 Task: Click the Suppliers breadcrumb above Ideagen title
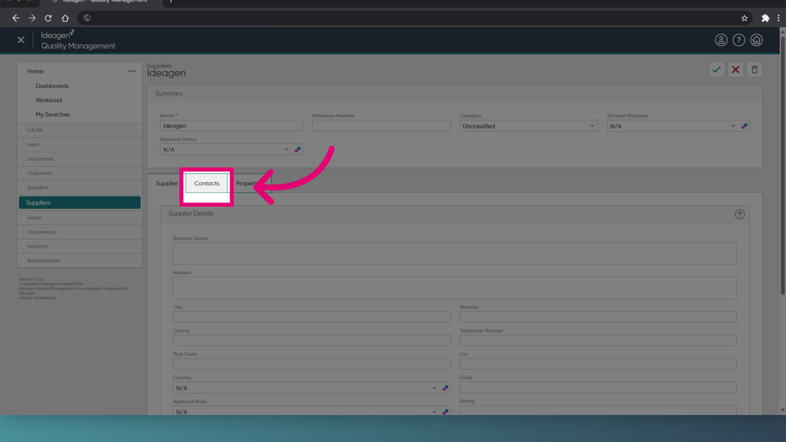point(159,66)
